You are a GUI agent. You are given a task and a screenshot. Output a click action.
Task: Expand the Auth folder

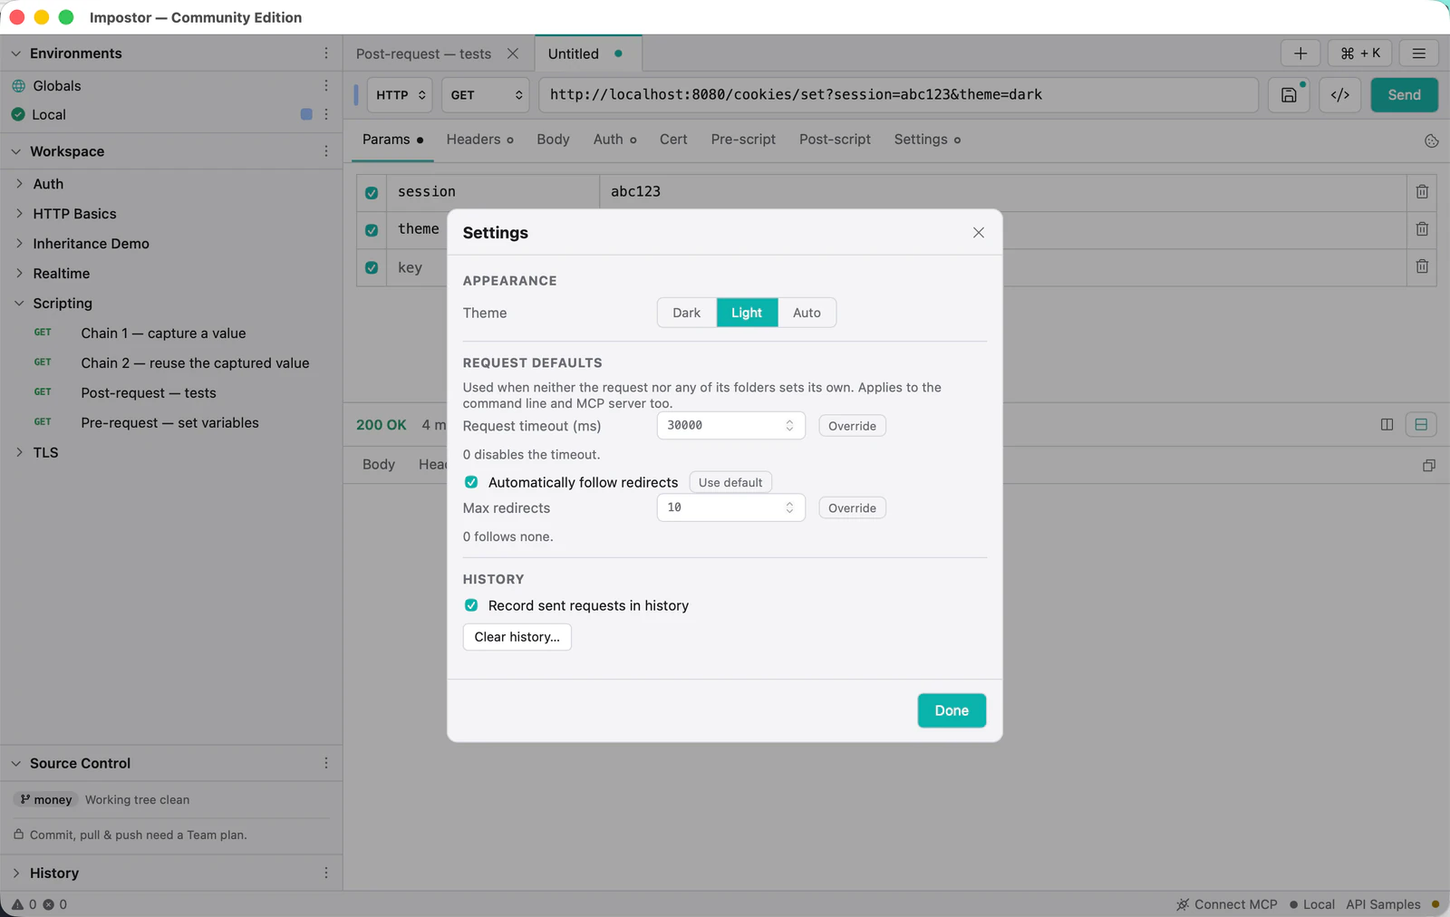pyautogui.click(x=19, y=184)
